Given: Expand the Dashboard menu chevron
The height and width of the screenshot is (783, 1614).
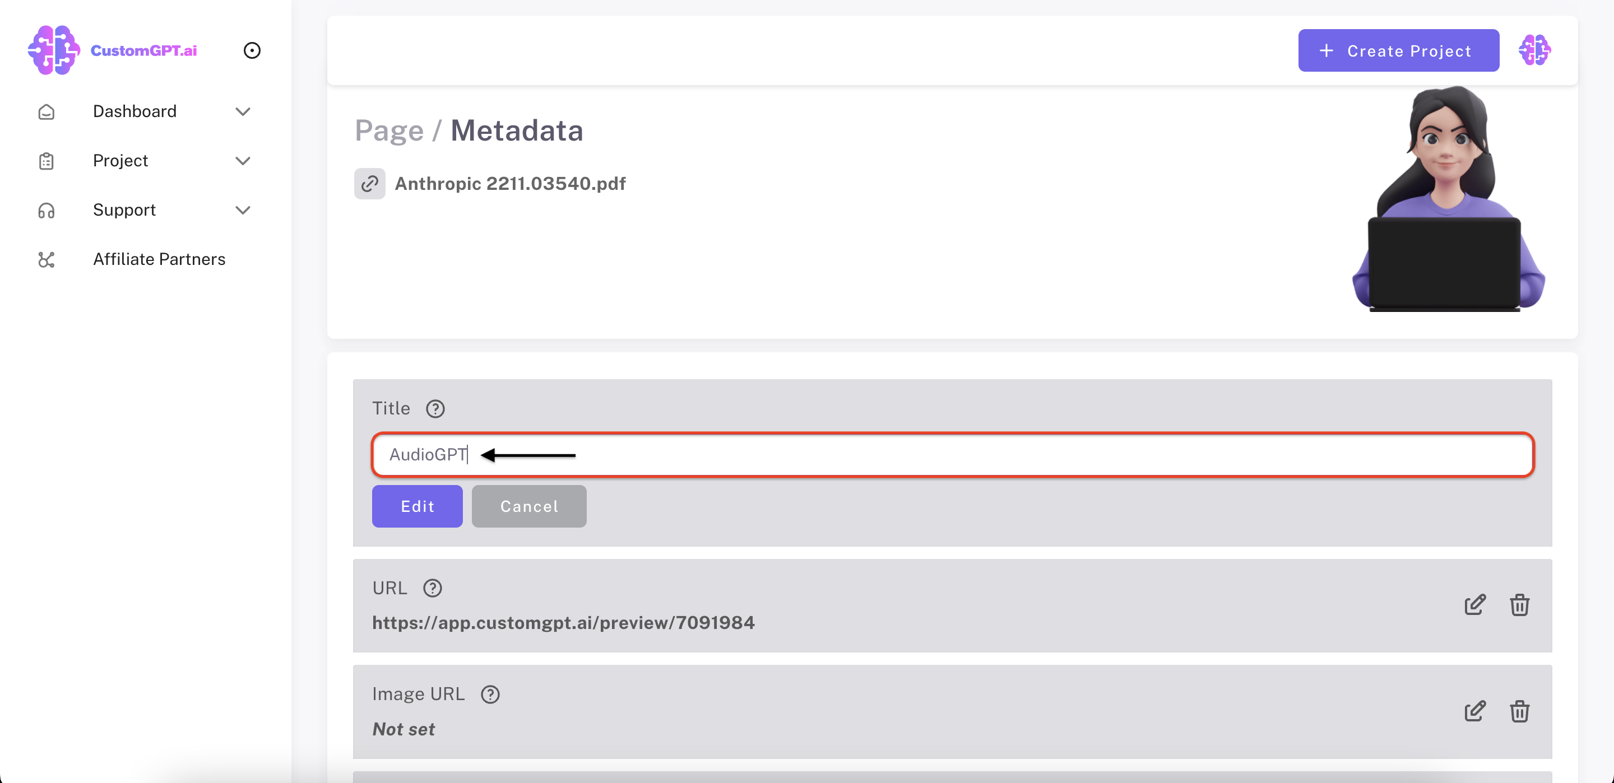Looking at the screenshot, I should (x=243, y=111).
